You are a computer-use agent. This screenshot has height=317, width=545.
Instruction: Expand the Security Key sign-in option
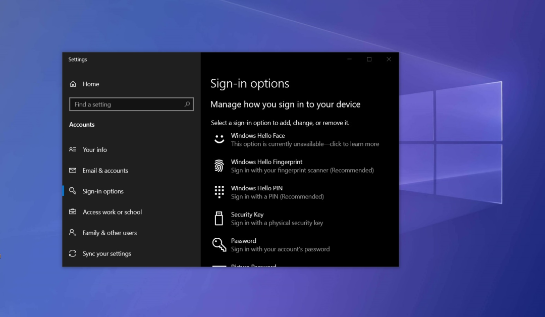click(247, 215)
